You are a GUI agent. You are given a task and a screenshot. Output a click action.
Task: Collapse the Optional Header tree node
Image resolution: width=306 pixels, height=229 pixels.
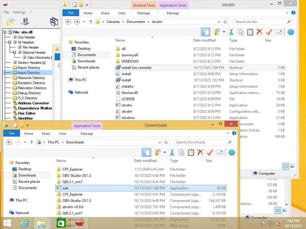click(x=14, y=52)
